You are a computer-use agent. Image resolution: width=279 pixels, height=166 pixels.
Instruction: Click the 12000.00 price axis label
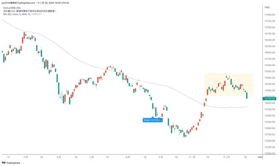pos(269,153)
